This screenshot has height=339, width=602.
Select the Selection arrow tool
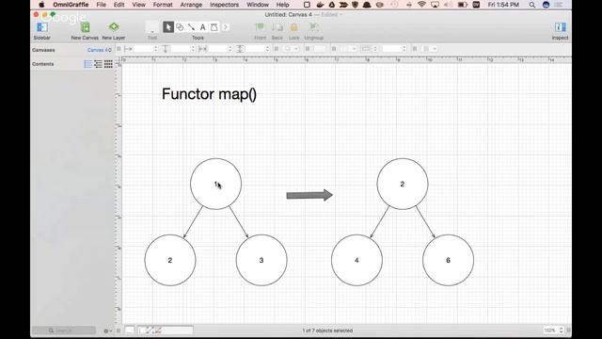pyautogui.click(x=168, y=27)
